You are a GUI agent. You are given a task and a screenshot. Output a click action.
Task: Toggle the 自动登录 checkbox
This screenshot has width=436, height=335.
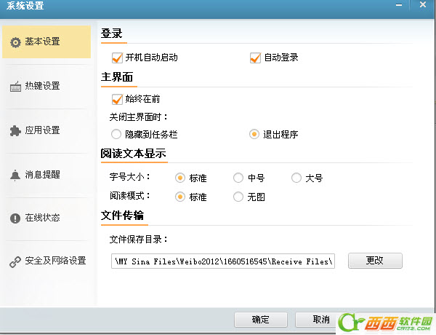coord(255,58)
